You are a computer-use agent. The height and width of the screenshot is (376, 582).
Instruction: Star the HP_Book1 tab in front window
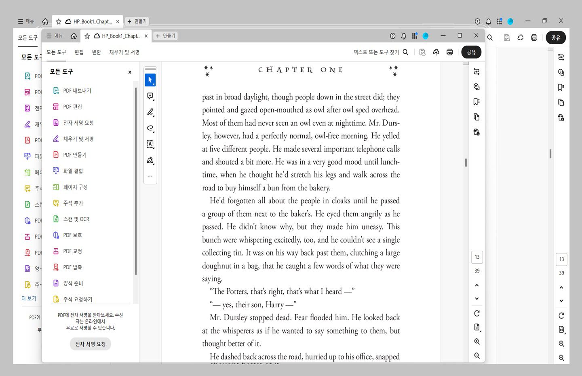coord(87,36)
